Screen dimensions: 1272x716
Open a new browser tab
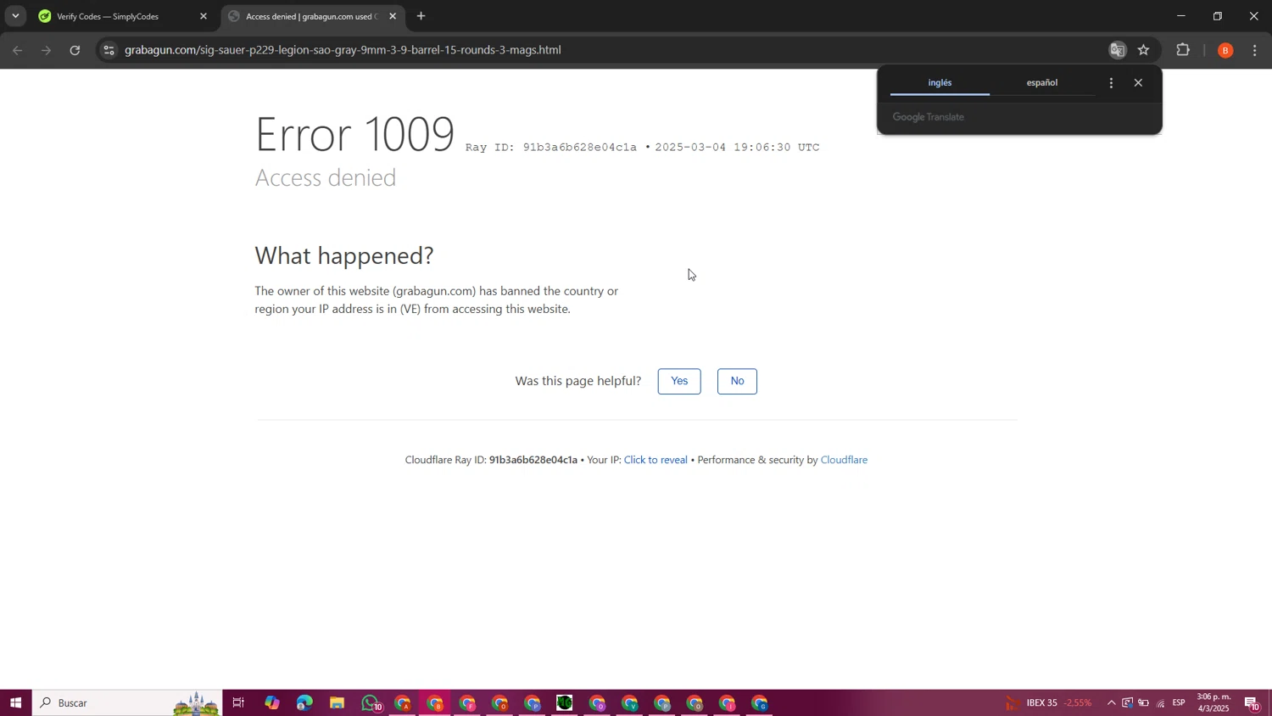pos(421,16)
